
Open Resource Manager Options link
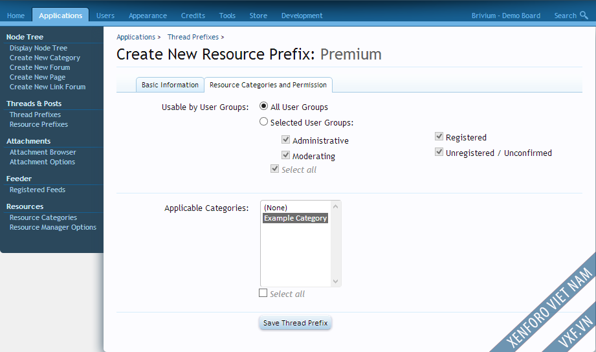coord(53,227)
